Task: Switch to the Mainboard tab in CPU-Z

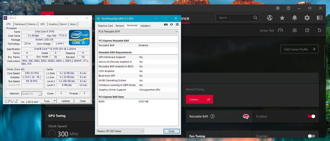Action: [20, 24]
